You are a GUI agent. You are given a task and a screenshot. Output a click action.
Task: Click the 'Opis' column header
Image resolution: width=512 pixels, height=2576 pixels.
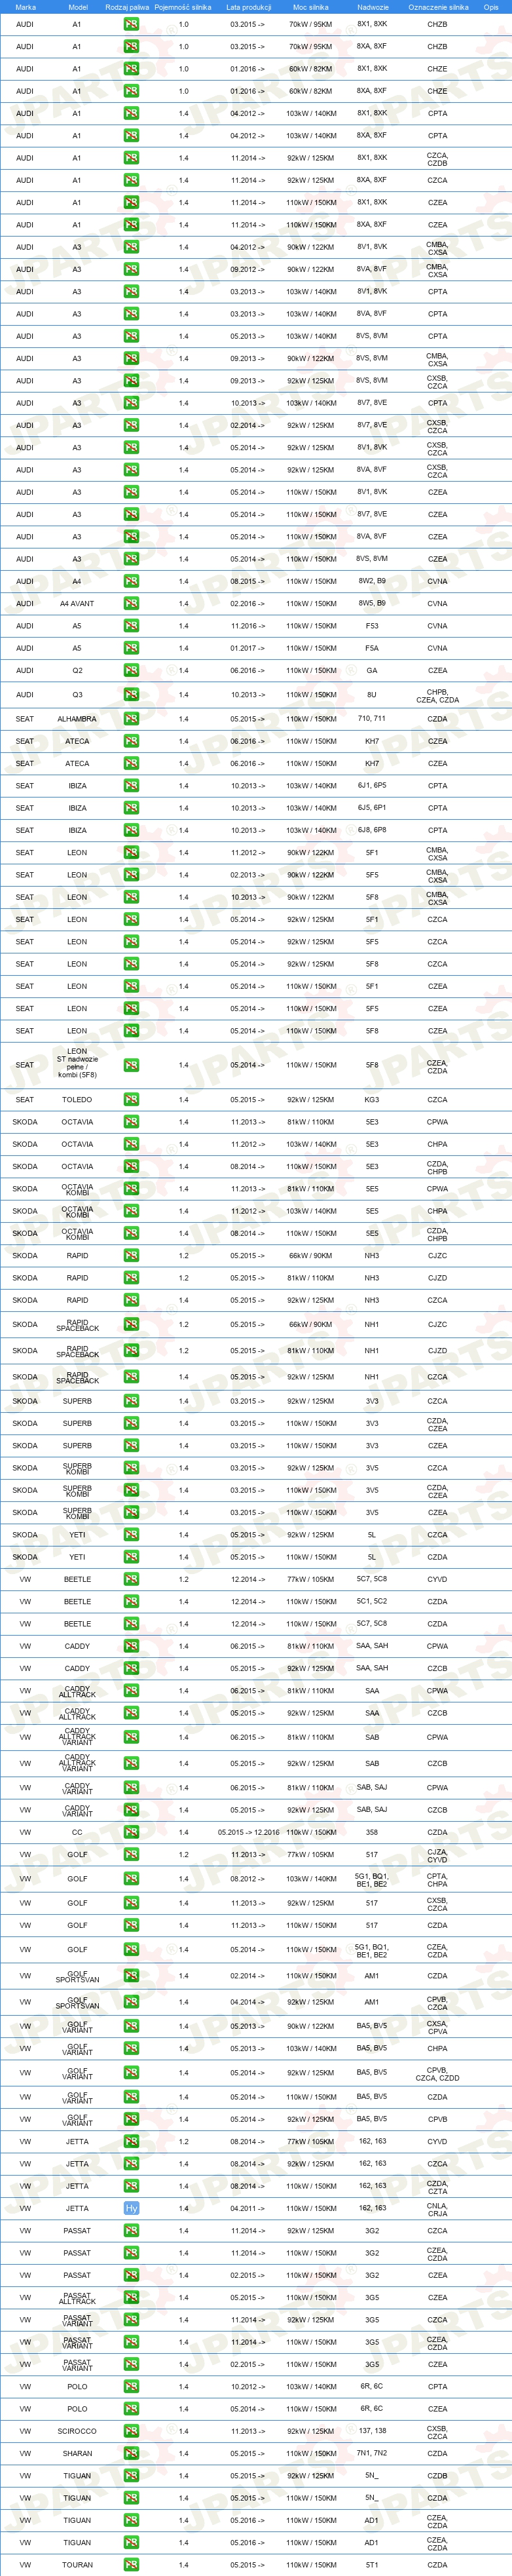[x=491, y=7]
